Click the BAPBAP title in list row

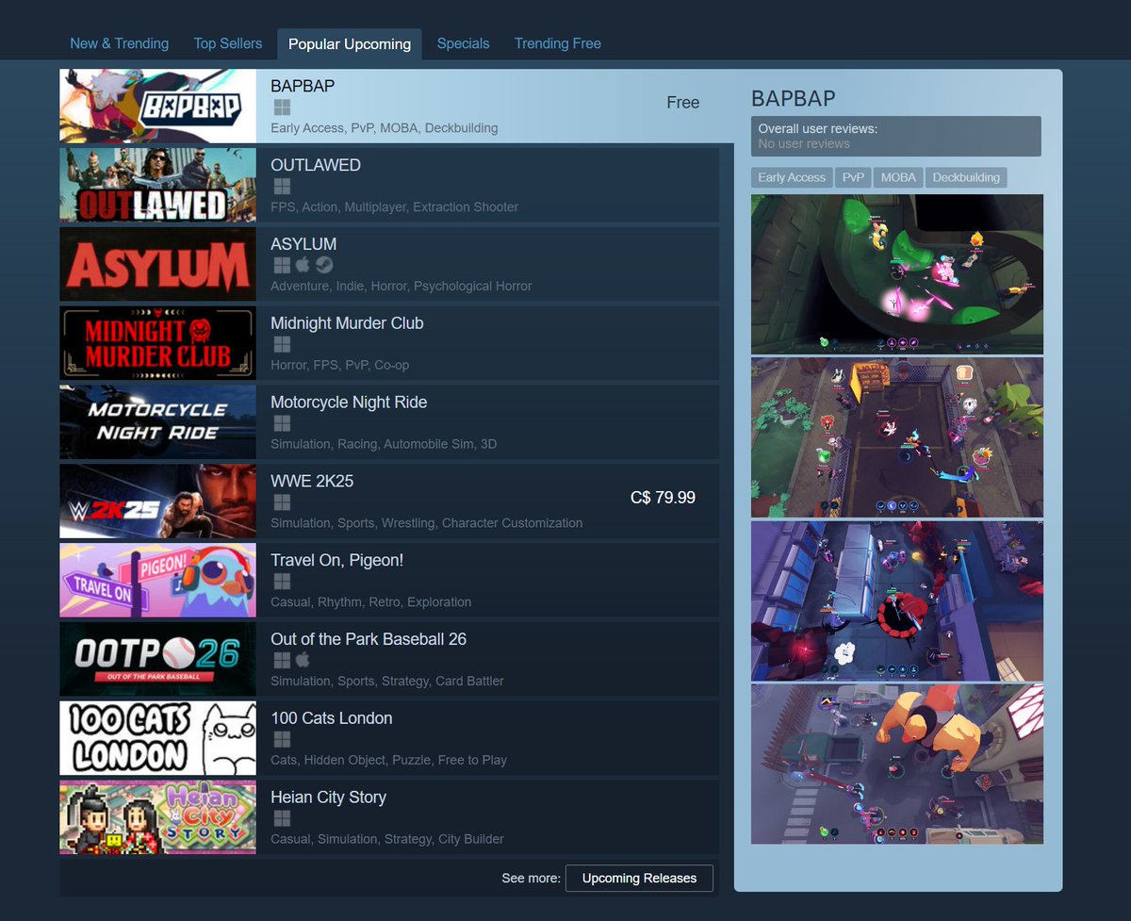click(303, 86)
